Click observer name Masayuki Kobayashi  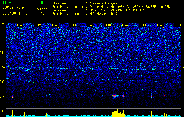pos(105,3)
